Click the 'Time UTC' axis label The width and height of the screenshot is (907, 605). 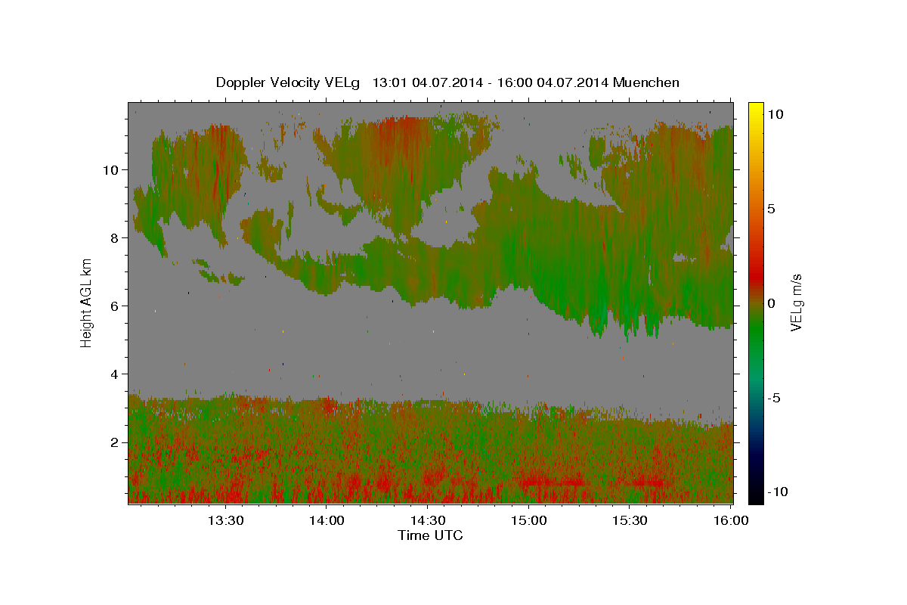430,535
